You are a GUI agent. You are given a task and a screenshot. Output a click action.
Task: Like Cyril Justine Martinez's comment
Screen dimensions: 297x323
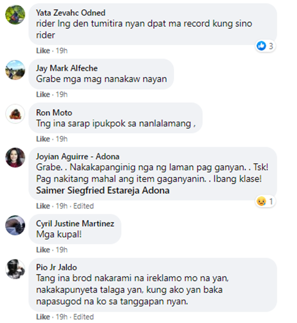43,250
